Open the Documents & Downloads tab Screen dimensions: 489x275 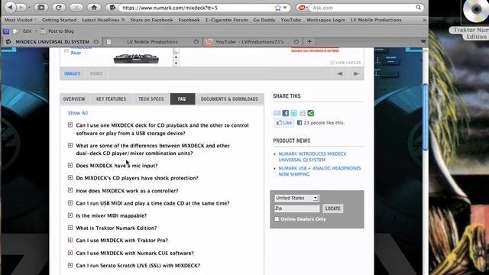coord(229,99)
